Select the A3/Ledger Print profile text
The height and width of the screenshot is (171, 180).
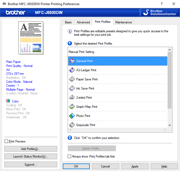86,70
